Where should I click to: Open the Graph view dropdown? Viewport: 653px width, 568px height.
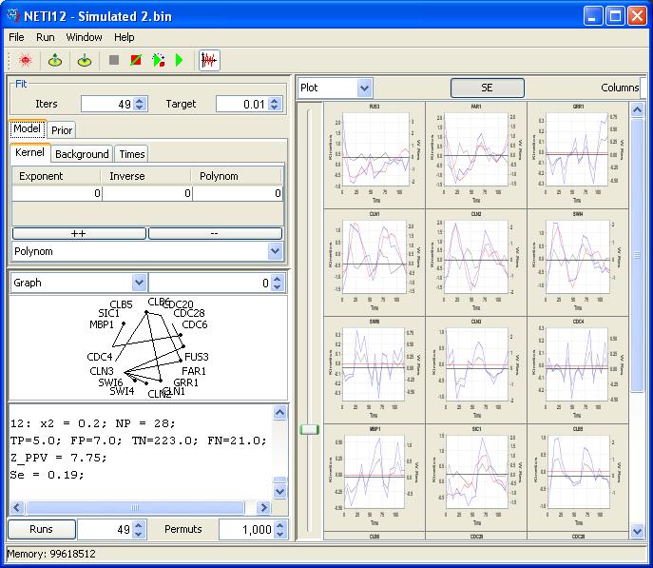[x=140, y=283]
